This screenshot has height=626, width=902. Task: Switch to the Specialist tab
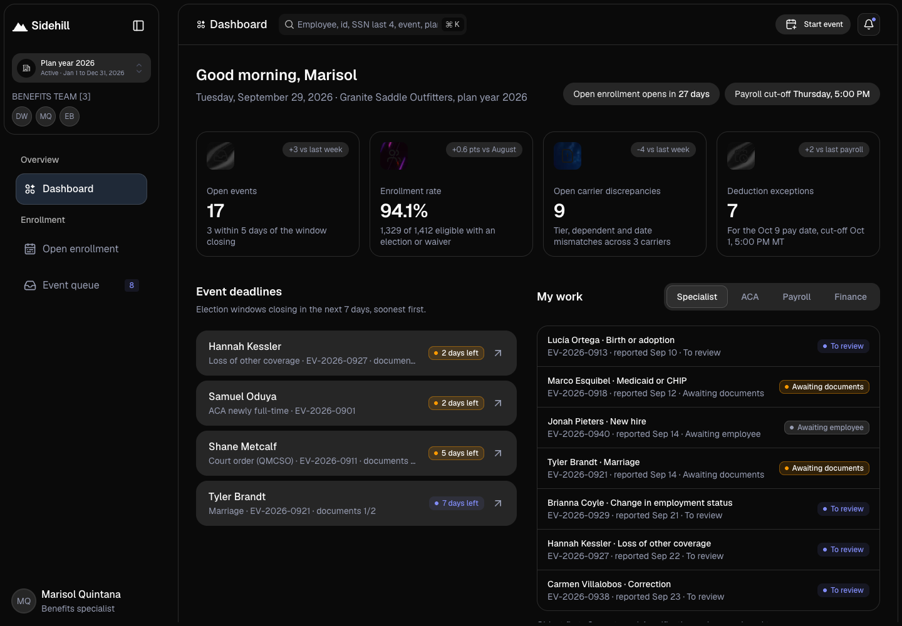697,297
